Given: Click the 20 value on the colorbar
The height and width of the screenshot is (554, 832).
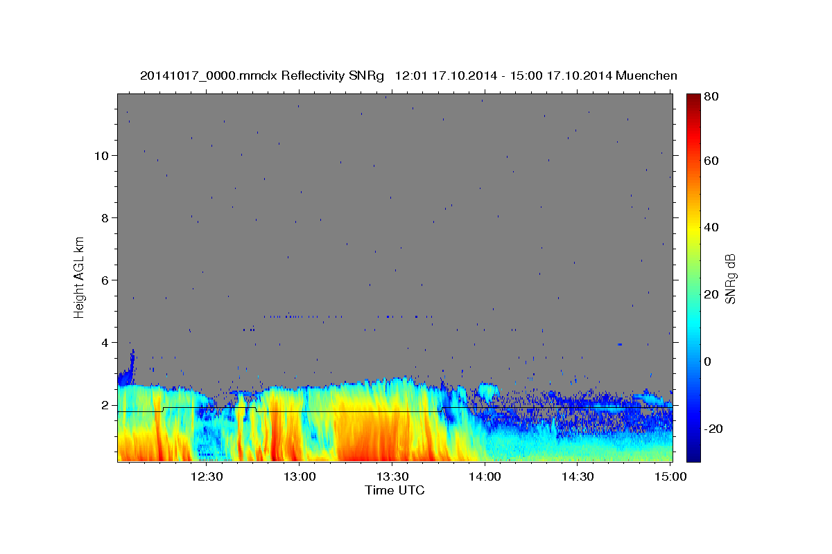Looking at the screenshot, I should pos(713,294).
